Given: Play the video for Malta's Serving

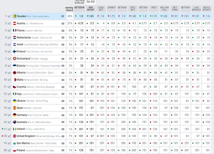Looking at the screenshot, I should point(63,80).
